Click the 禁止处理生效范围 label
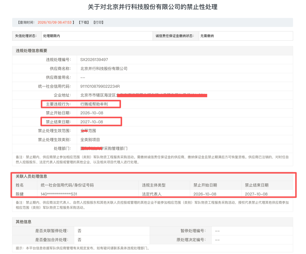This screenshot has width=306, height=254. coord(55,131)
